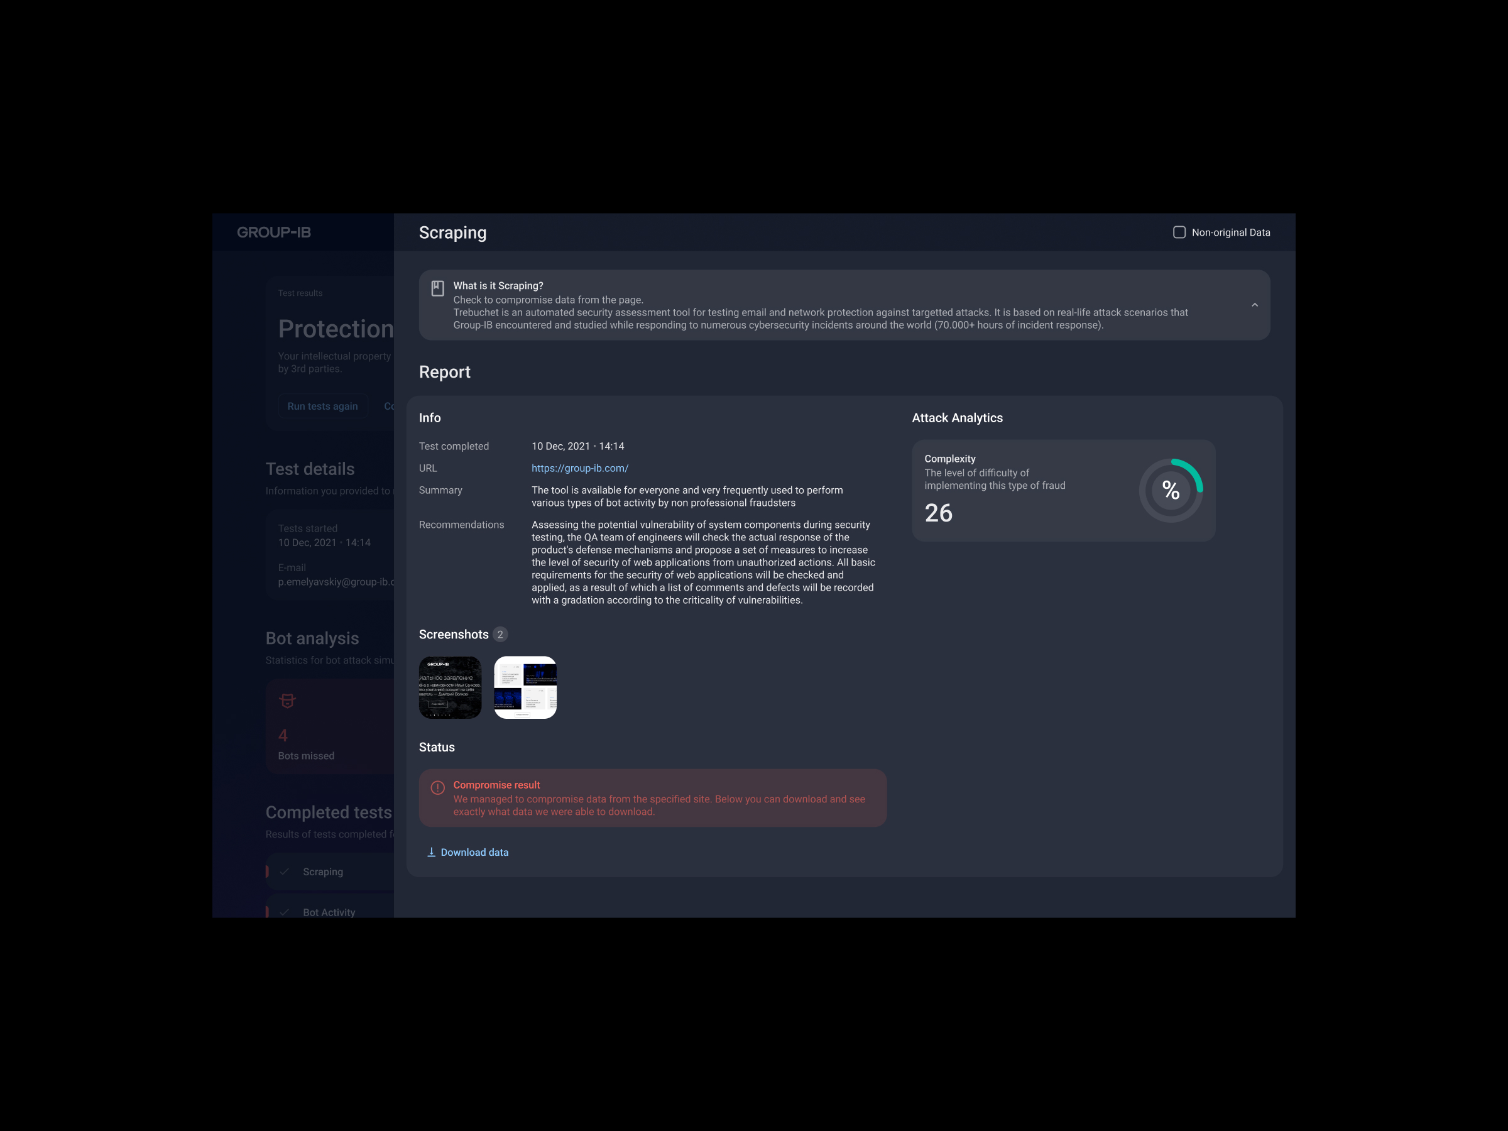Click the GROUP-IB logo
This screenshot has height=1131, width=1508.
click(273, 232)
